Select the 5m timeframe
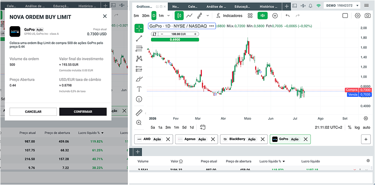The height and width of the screenshot is (185, 375). [136, 15]
